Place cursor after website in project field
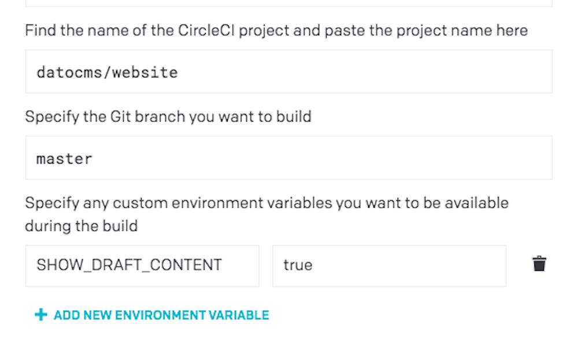 [x=180, y=72]
